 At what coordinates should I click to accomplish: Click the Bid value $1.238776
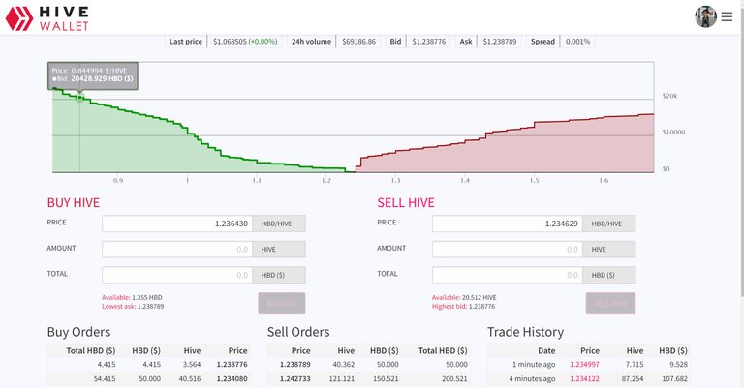point(429,42)
